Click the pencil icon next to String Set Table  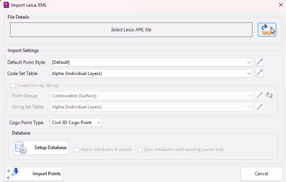(259, 107)
